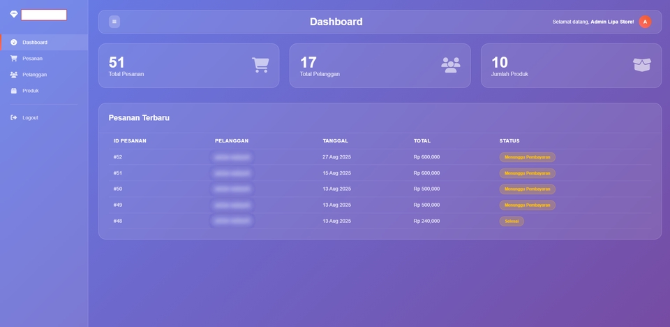The height and width of the screenshot is (327, 670).
Task: Click the Produk box icon in sidebar
Action: 14,91
